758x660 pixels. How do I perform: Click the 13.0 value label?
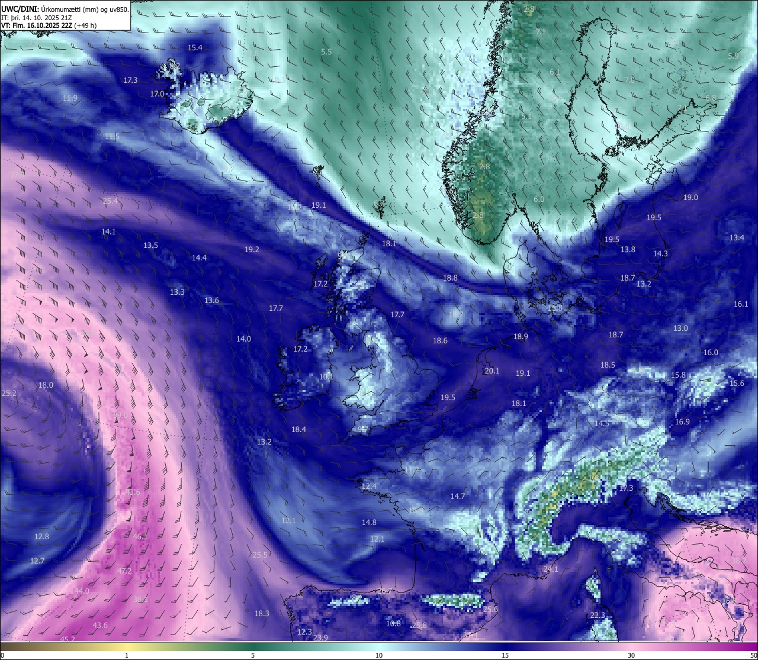680,328
